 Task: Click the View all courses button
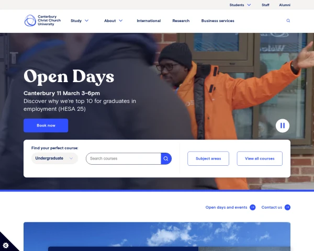tap(260, 158)
